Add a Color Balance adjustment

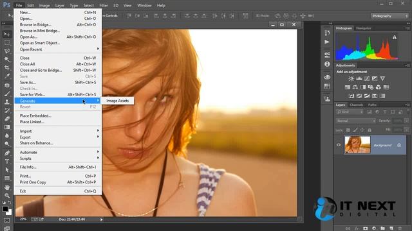coord(355,87)
